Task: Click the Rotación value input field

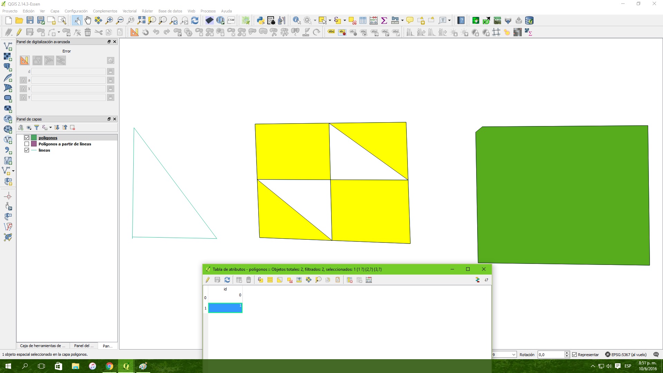Action: [551, 355]
